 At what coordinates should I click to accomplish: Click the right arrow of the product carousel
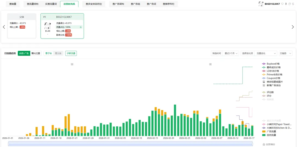pos(293,27)
